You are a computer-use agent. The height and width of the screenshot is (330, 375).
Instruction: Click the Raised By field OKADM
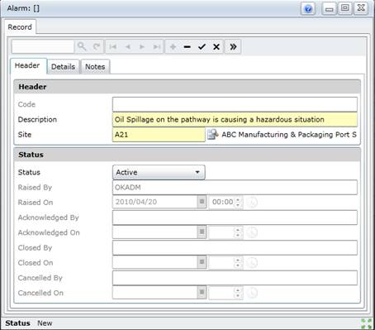235,188
